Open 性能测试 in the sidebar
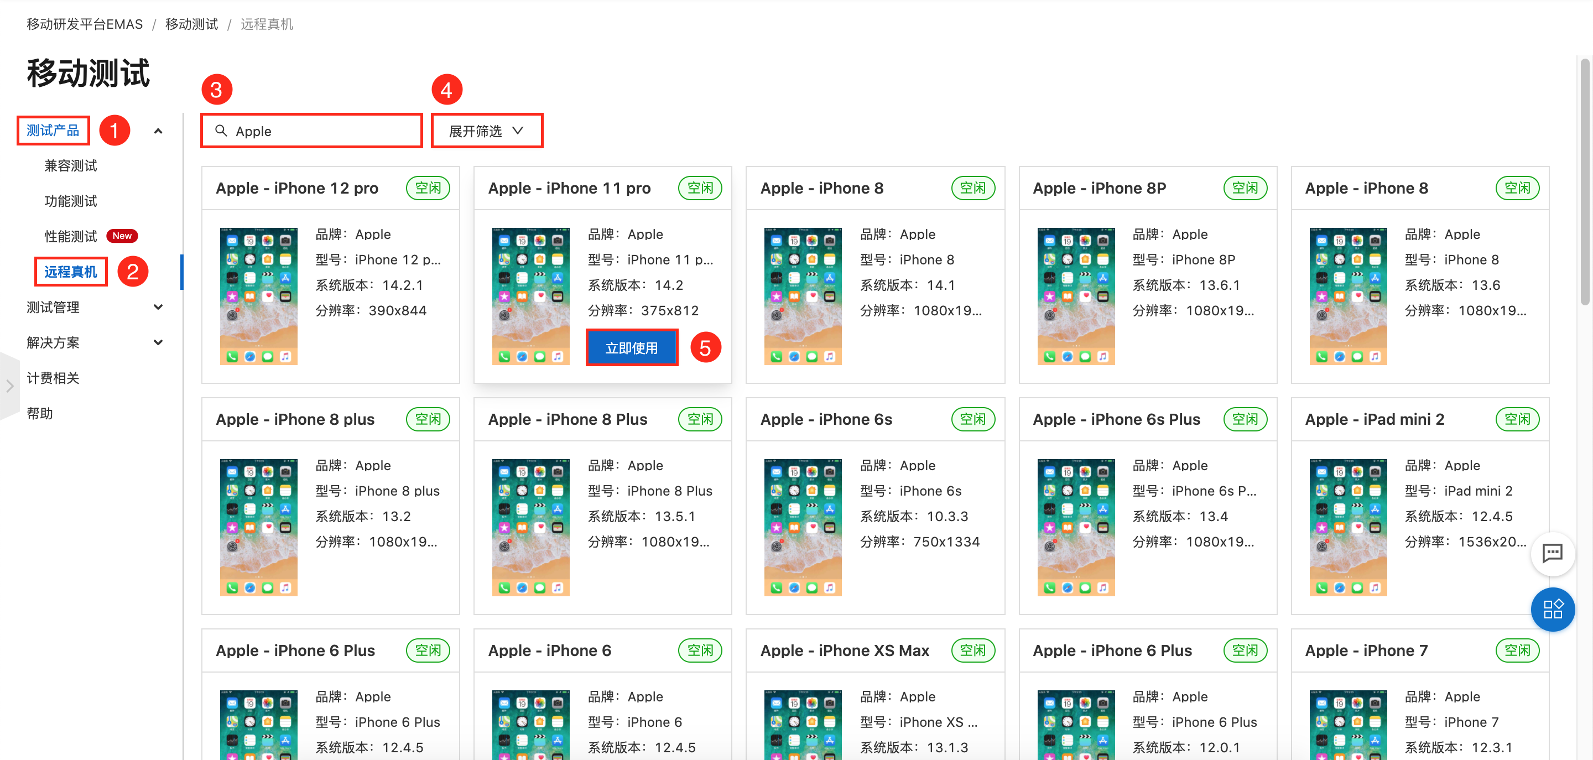This screenshot has height=760, width=1593. coord(70,236)
